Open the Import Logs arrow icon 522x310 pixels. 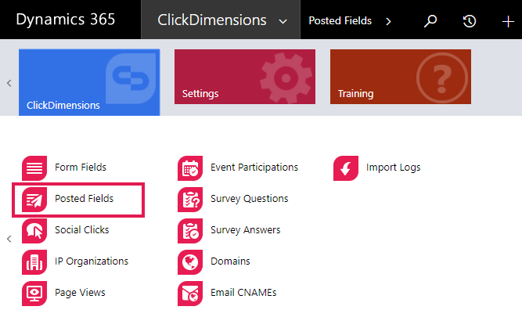tap(346, 168)
